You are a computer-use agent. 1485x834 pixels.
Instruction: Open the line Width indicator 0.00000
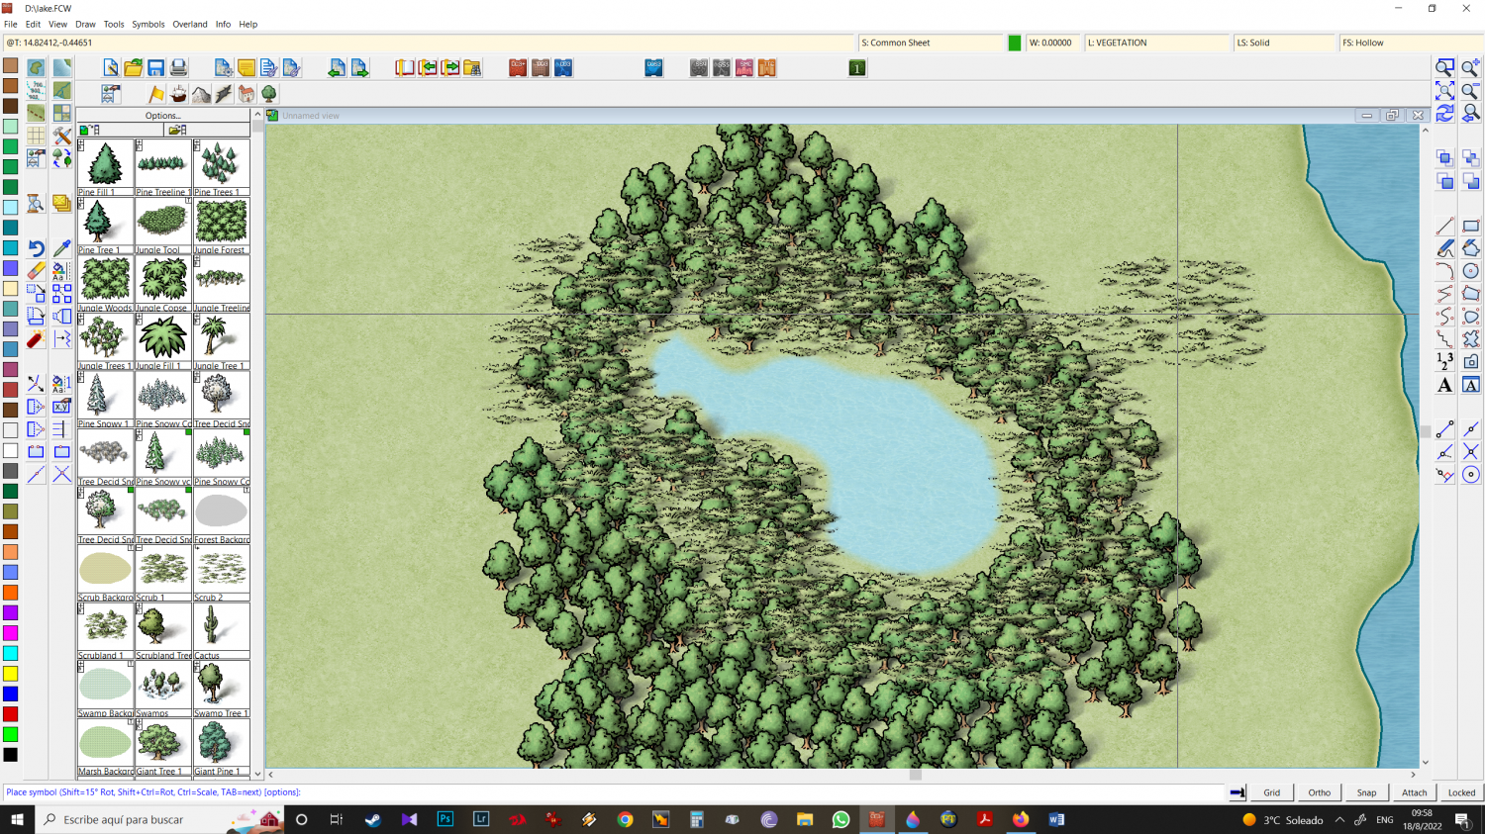tap(1053, 43)
